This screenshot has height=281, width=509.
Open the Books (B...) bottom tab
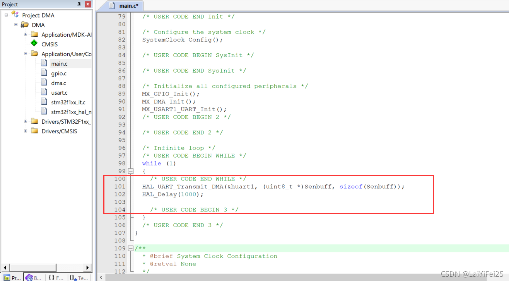point(34,277)
